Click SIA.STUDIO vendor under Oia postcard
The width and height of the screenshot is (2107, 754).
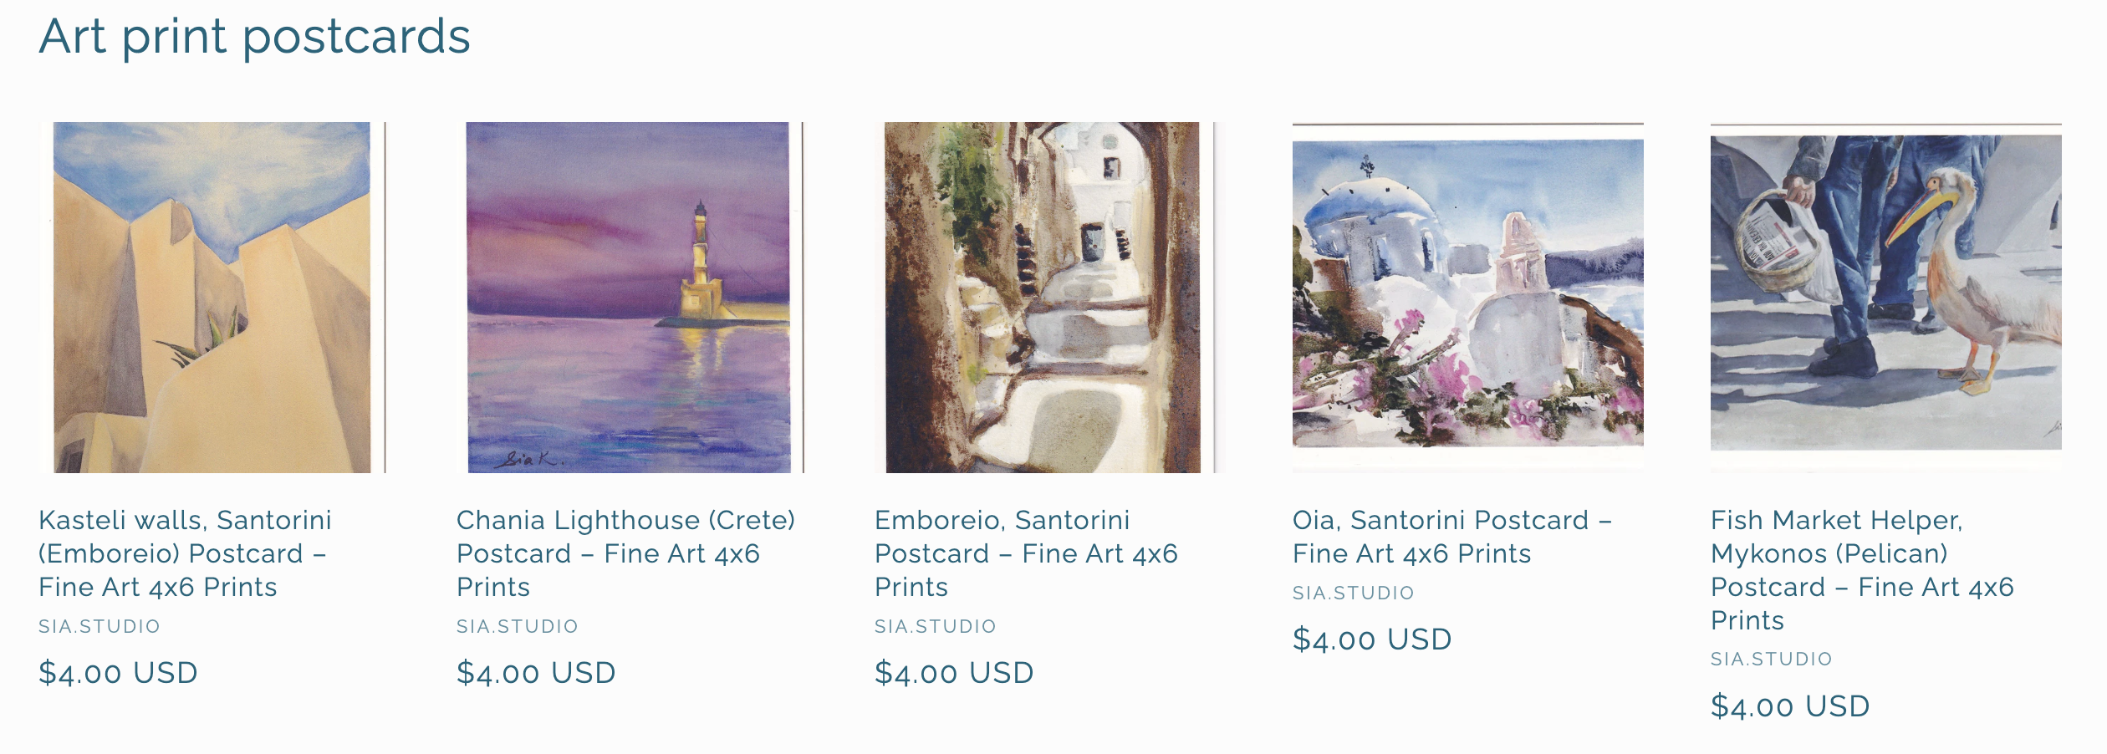pos(1354,593)
